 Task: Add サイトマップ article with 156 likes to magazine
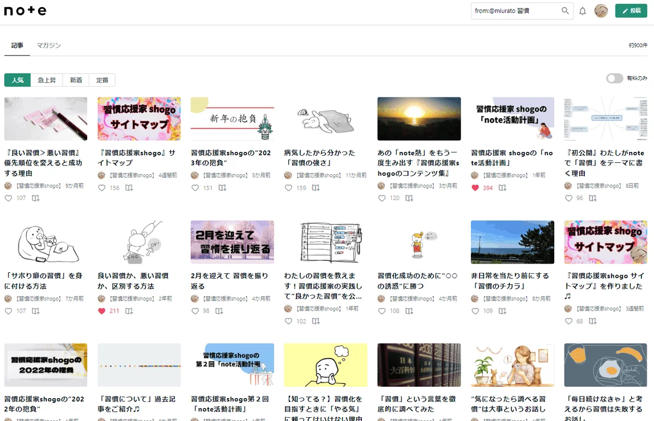[x=129, y=188]
